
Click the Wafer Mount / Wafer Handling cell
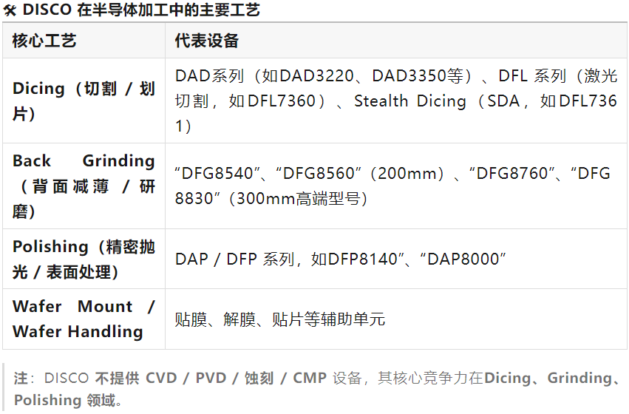coord(84,319)
